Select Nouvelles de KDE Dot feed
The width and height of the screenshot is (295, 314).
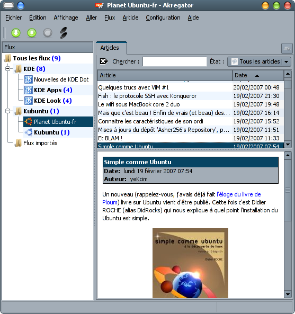point(61,79)
